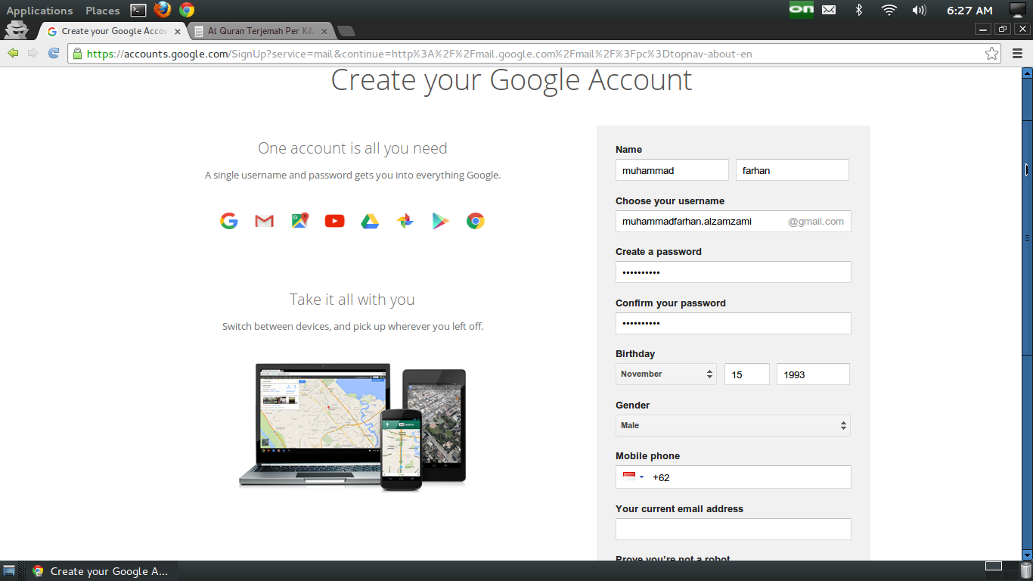
Task: Click the green padlock security icon
Action: (77, 54)
